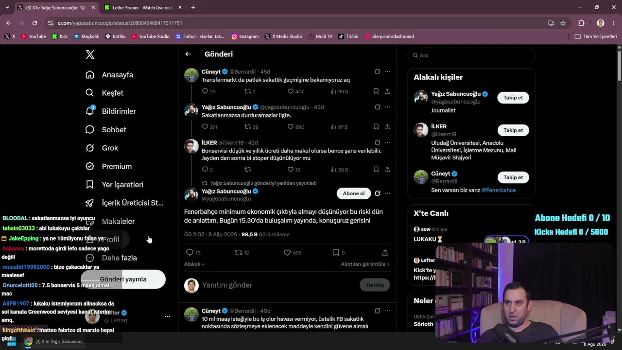The image size is (622, 350).
Task: Click the Abone ol button
Action: coord(354,193)
